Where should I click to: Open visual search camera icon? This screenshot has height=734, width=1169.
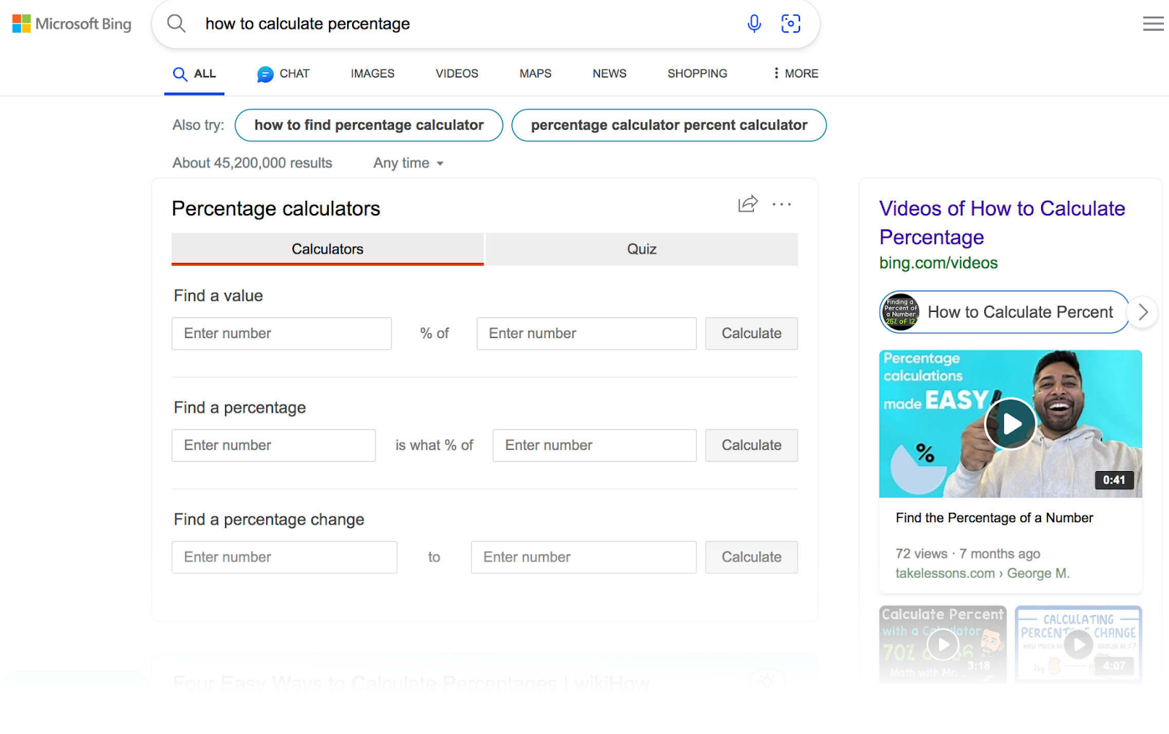tap(791, 23)
